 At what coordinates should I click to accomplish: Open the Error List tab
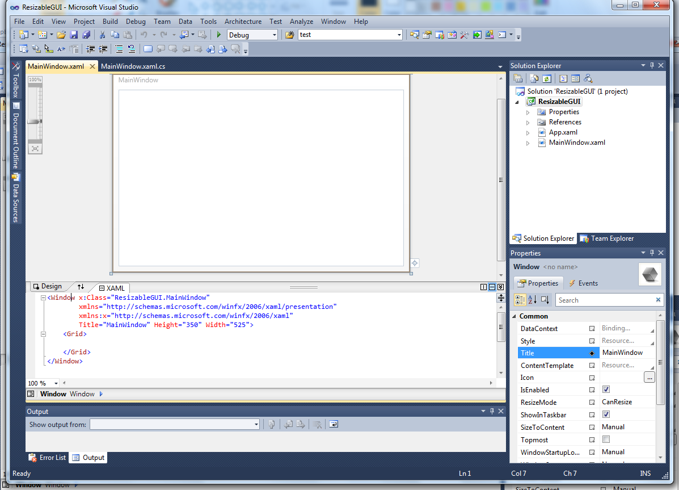[47, 458]
